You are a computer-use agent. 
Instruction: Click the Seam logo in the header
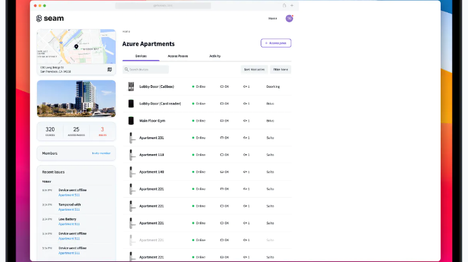[50, 18]
